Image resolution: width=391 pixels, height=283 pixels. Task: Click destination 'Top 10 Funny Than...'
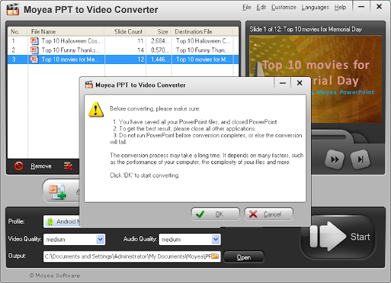(202, 50)
